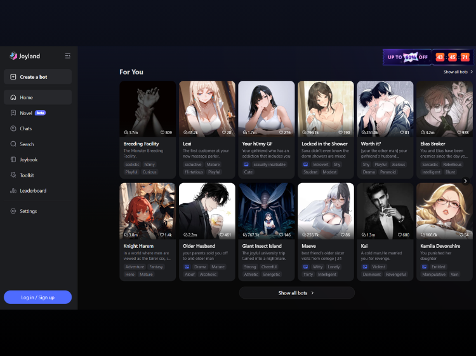The image size is (476, 356).
Task: Open the Up to 60% off promo banner
Action: pos(428,57)
